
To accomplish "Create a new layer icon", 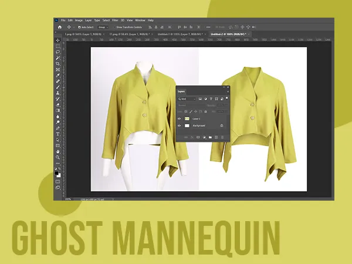I will tap(216, 137).
